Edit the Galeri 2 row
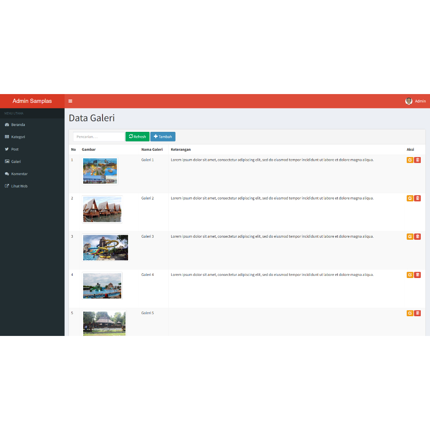This screenshot has height=430, width=430. coord(410,198)
